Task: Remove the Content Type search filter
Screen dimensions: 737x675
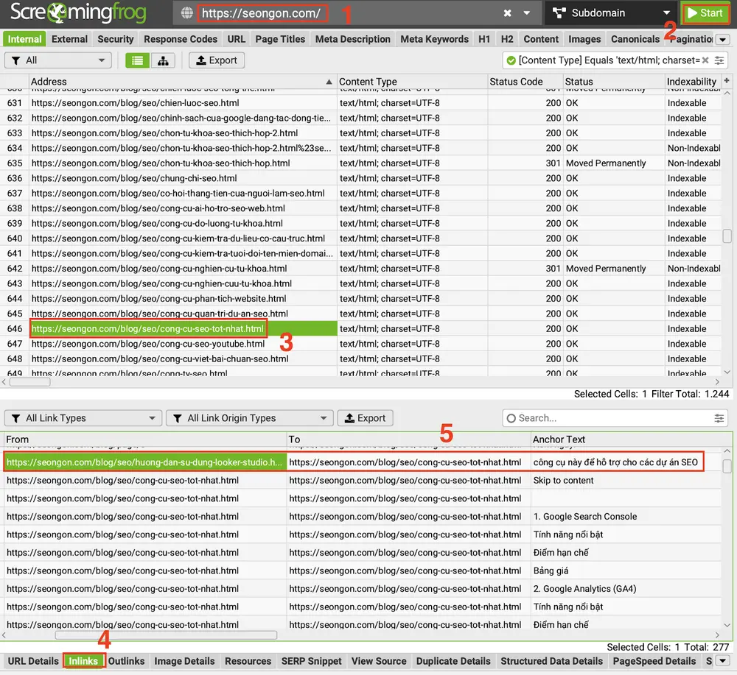Action: click(x=705, y=60)
